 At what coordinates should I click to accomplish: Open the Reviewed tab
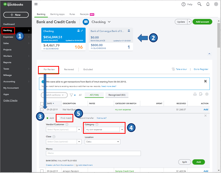click(69, 69)
